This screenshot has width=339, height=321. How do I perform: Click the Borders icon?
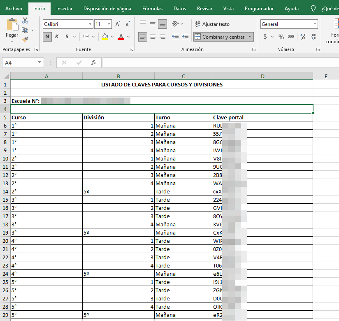(86, 37)
